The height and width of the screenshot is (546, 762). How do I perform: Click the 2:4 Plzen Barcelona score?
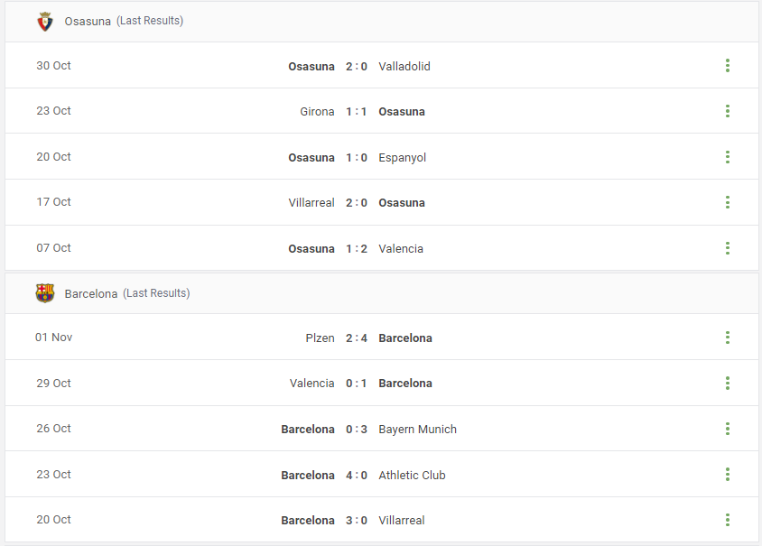tap(357, 338)
